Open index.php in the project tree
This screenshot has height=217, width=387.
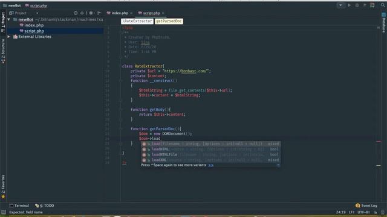34,25
